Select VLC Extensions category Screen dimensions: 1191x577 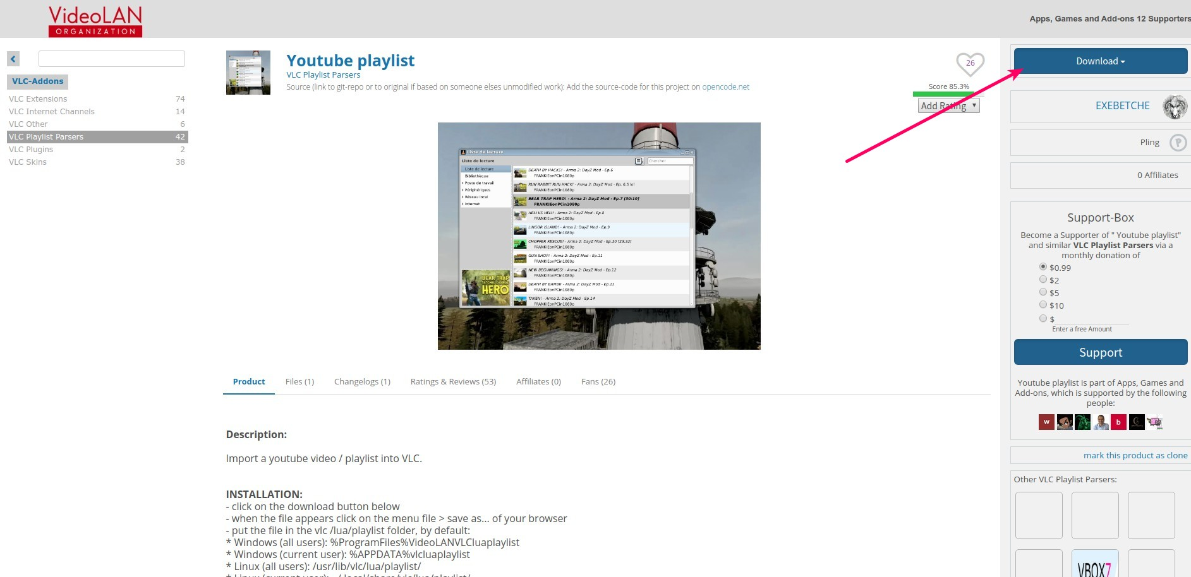(97, 98)
